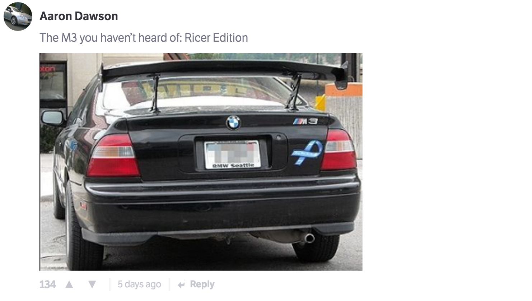Click the driver side mirror in photo
The image size is (532, 301).
point(53,118)
